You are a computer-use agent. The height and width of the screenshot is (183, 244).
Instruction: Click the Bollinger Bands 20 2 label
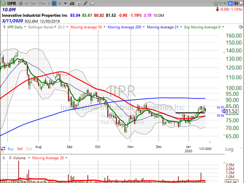point(46,27)
